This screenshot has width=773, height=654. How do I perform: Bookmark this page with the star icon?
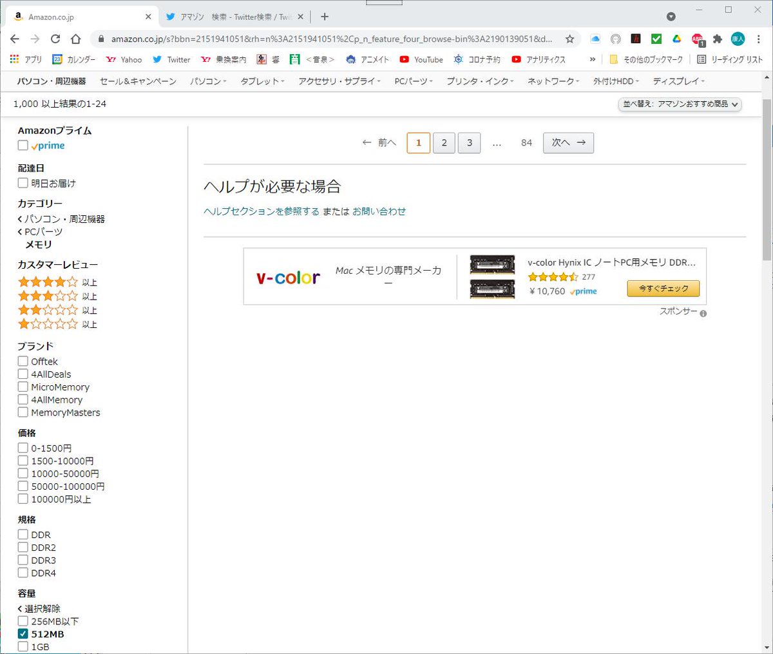click(x=569, y=39)
